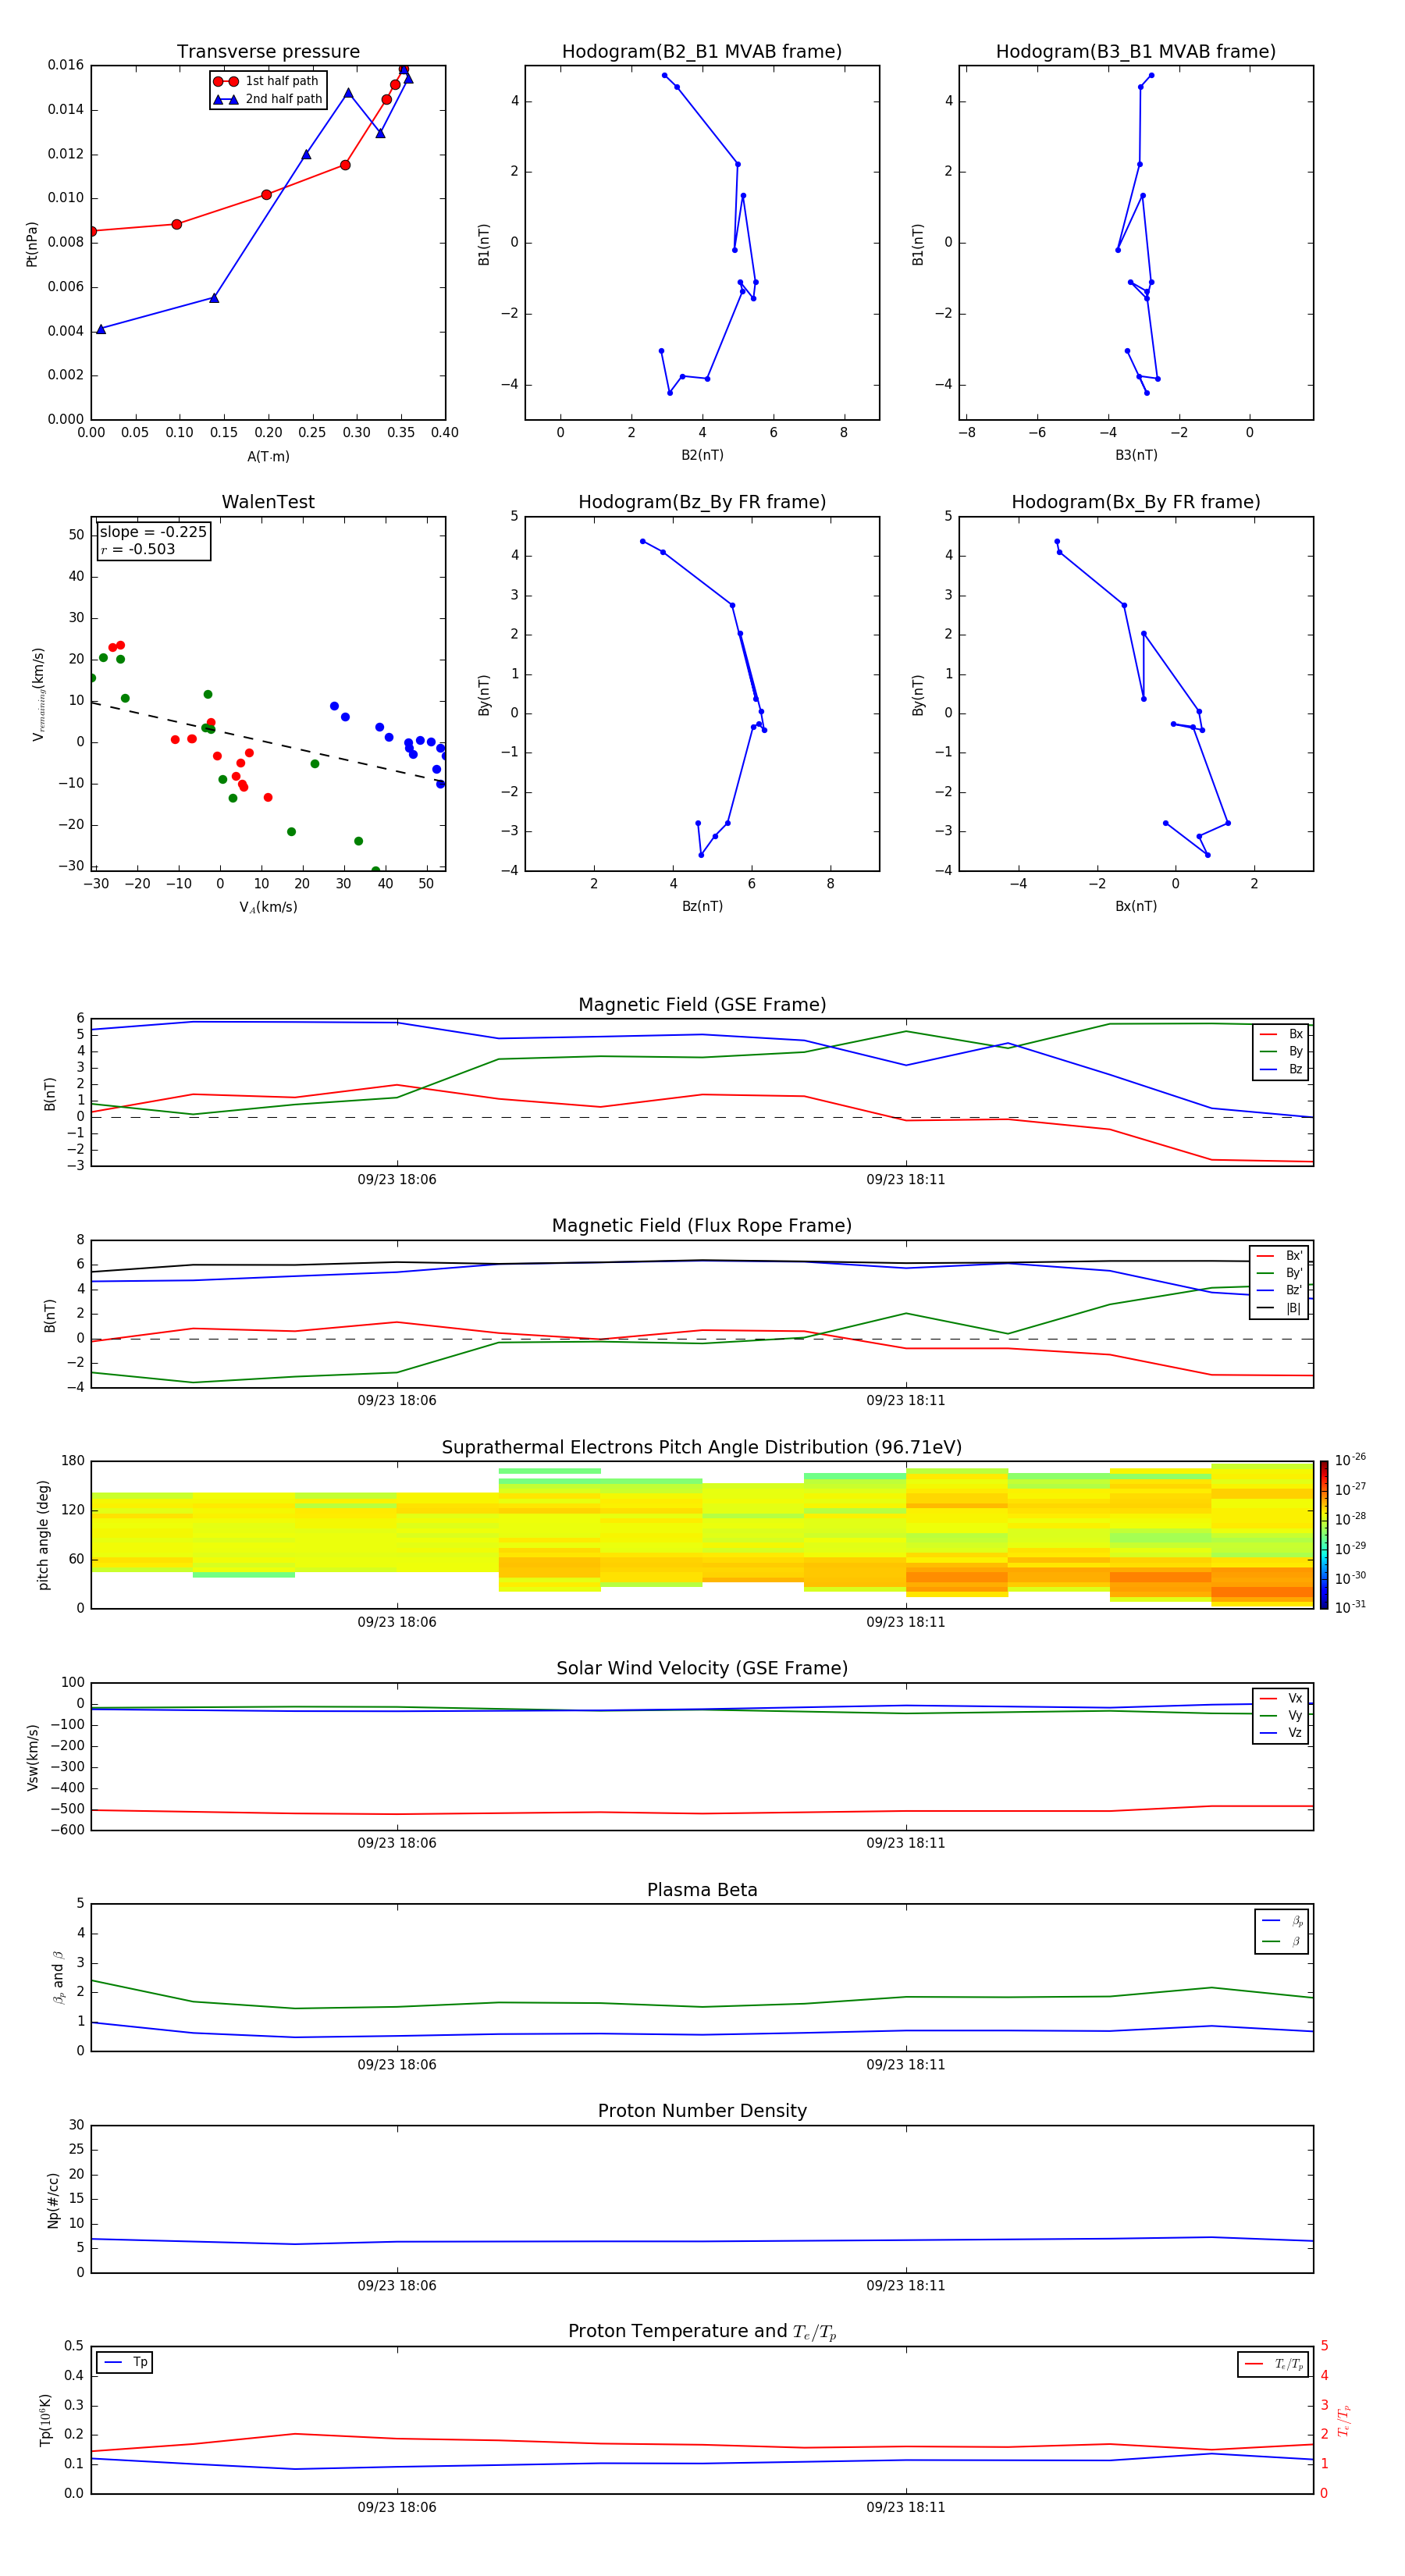Click the 'Bx(nT)' x-axis label
Viewport: 1405px width, 2576px height.
pos(1136,906)
